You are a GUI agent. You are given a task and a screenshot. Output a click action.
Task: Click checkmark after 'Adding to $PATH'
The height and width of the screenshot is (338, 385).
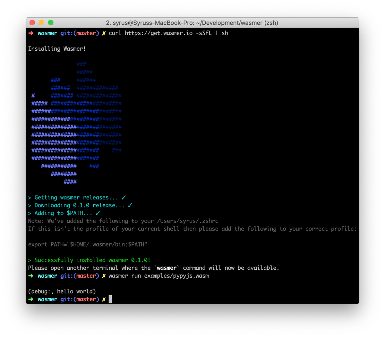click(x=98, y=213)
